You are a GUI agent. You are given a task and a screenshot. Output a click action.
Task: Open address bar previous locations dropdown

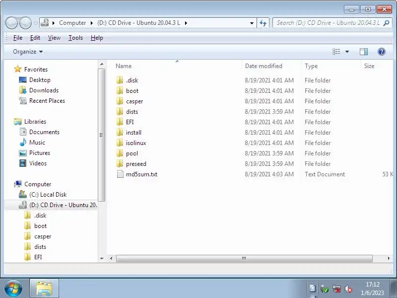(x=252, y=23)
